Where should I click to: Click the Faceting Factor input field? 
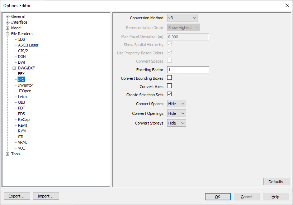tap(188, 70)
